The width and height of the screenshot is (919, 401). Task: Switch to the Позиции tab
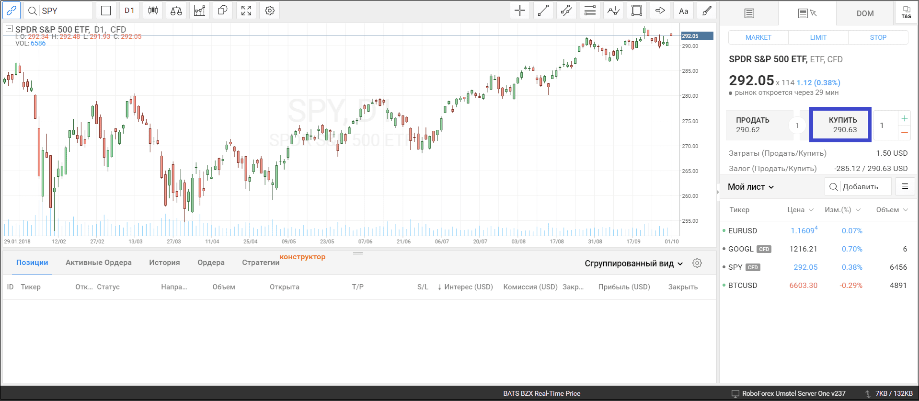[32, 262]
